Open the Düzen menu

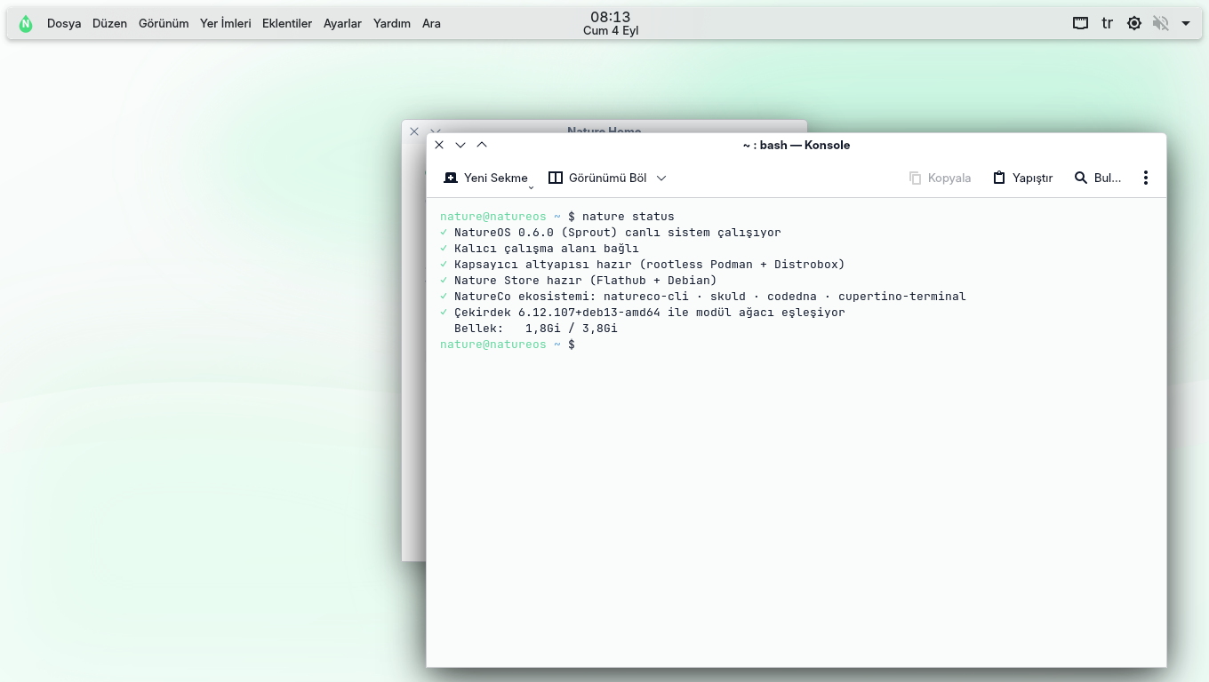(x=109, y=24)
